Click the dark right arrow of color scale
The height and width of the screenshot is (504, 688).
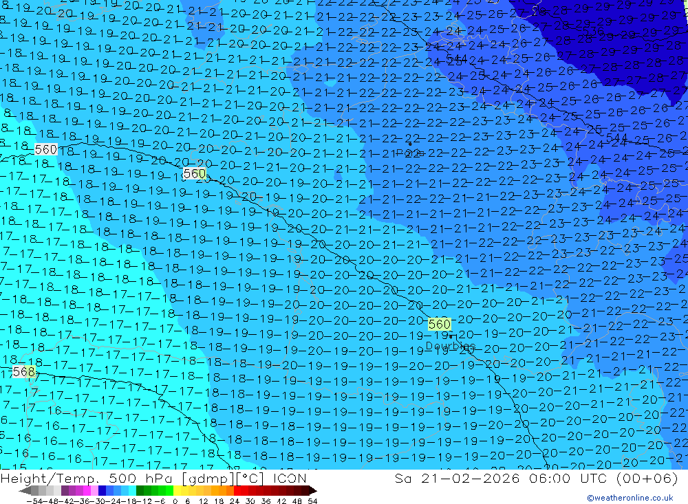pos(313,490)
